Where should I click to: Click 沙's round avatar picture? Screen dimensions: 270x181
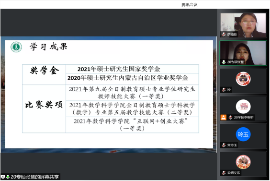(x=243, y=79)
